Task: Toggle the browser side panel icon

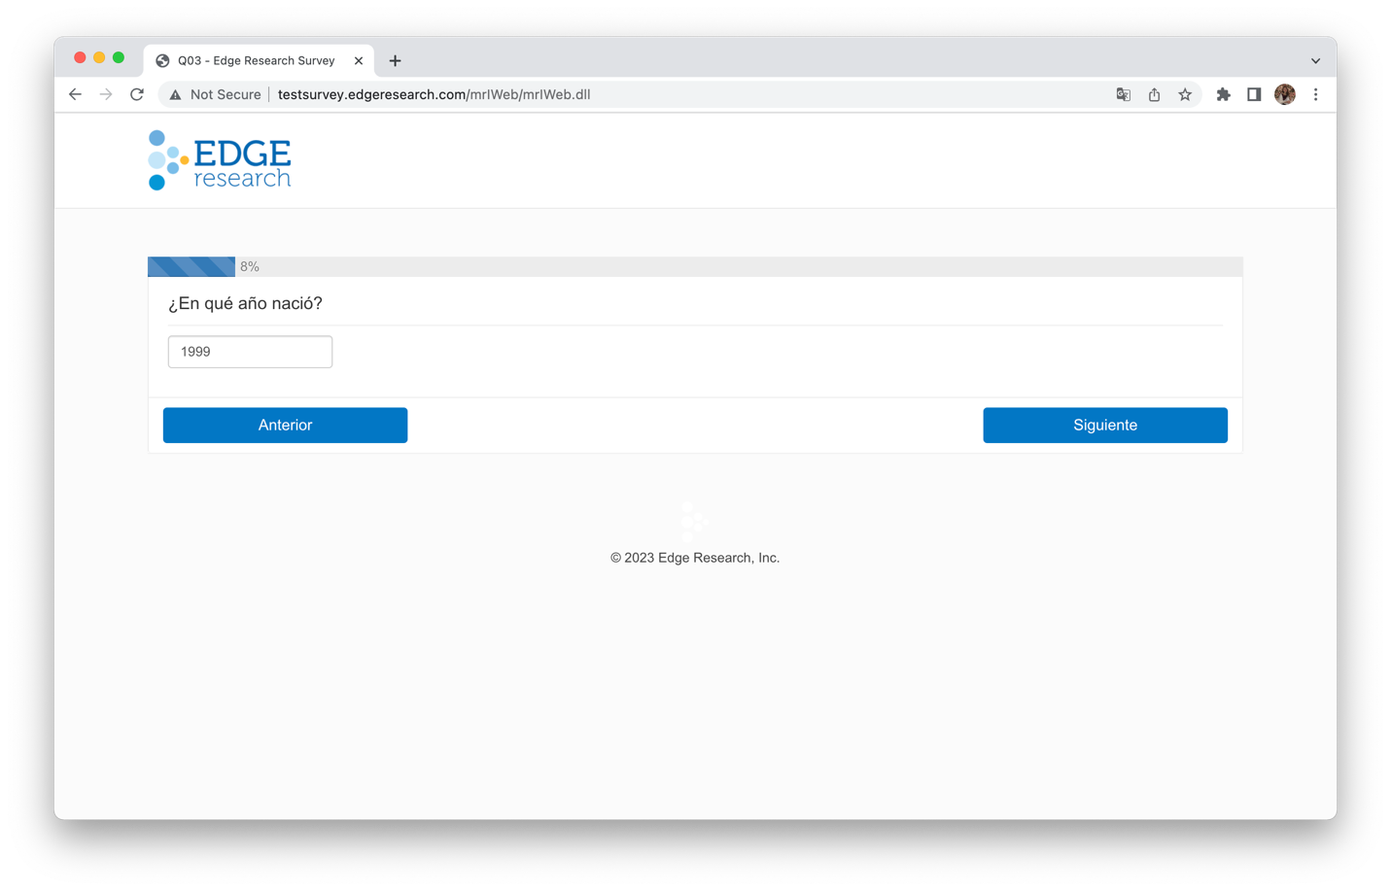Action: click(1254, 94)
